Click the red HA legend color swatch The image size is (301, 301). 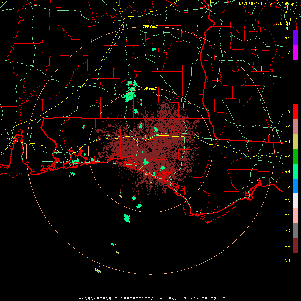295,112
